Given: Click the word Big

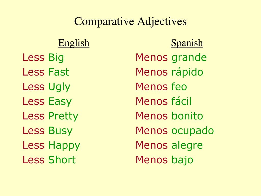Looking at the screenshot, I should click(56, 58).
